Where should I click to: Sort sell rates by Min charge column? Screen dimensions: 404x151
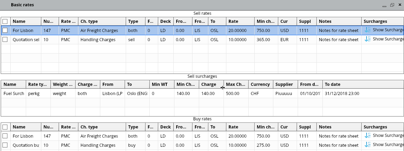pyautogui.click(x=266, y=21)
